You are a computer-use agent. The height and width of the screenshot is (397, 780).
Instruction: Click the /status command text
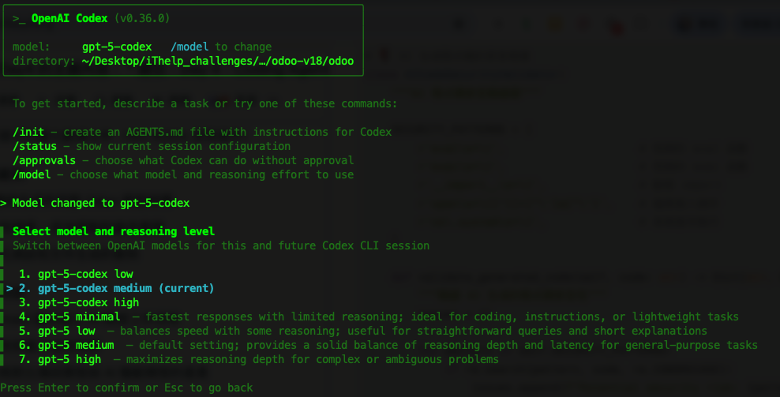point(35,146)
